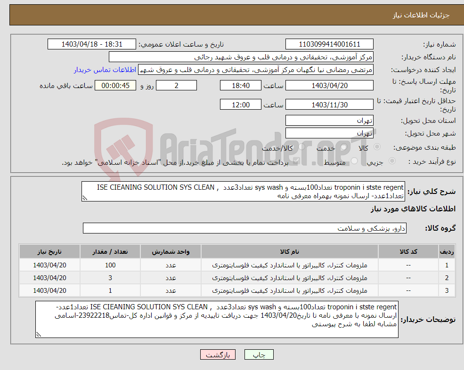The width and height of the screenshot is (464, 370).
Task: Click the need date in row 1
Action: click(50, 265)
